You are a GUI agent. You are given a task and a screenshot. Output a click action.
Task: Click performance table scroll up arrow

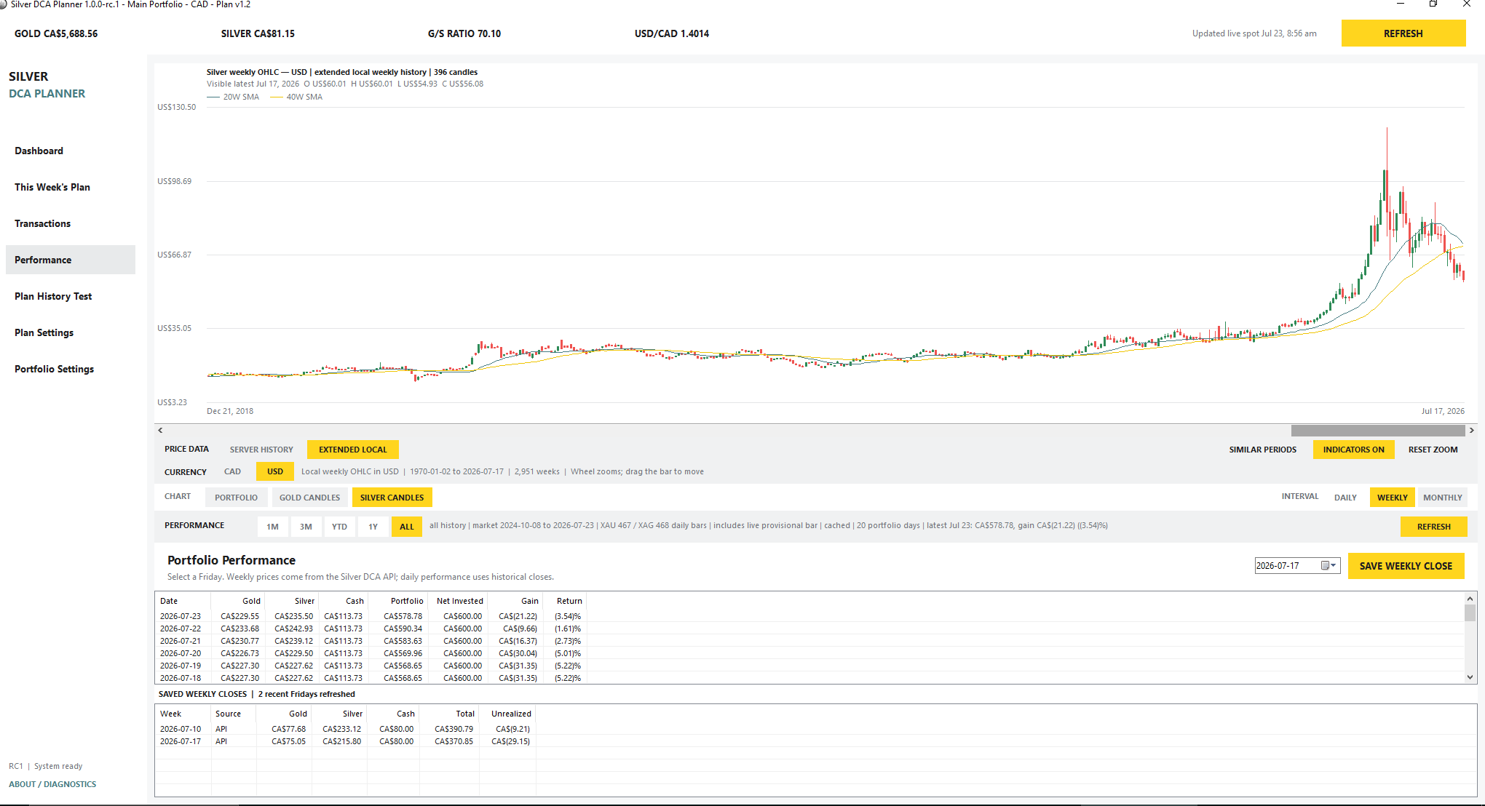coord(1470,599)
